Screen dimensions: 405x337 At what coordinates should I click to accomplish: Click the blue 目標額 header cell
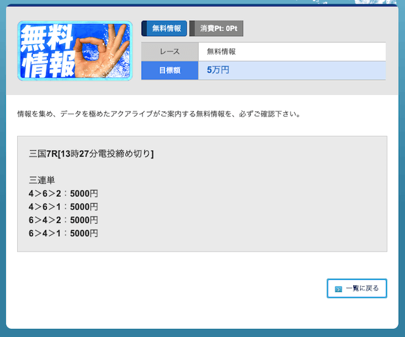click(170, 70)
